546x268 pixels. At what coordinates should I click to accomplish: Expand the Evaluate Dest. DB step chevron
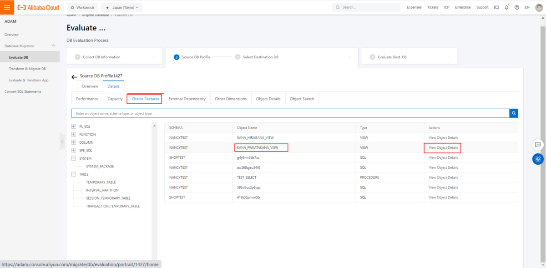click(449, 57)
